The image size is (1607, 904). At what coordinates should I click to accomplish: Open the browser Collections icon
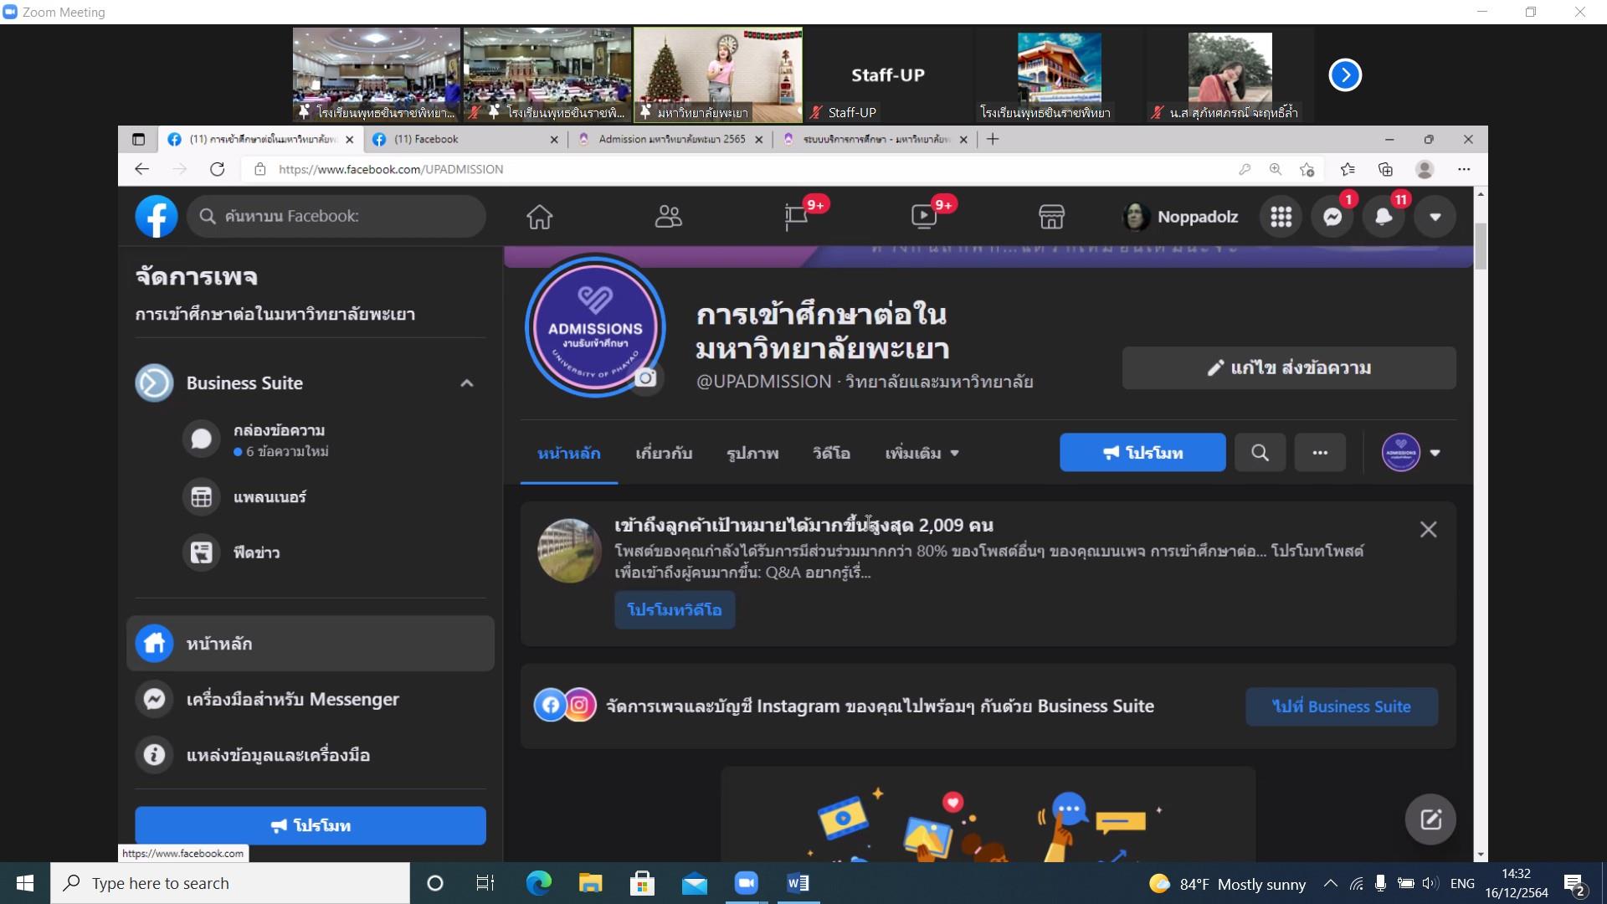coord(1386,169)
